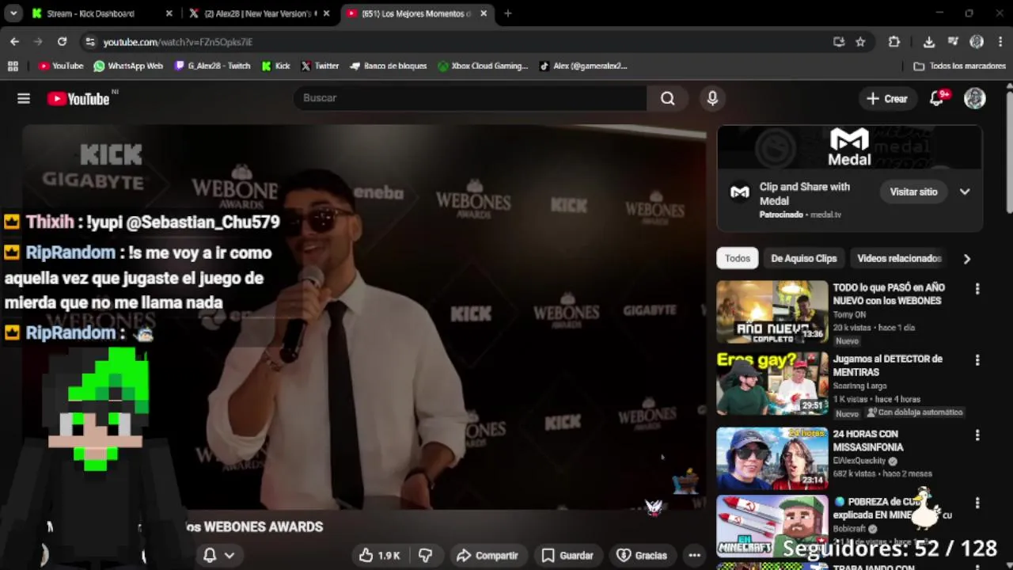The image size is (1013, 570).
Task: Open the Kick bookmark
Action: [x=276, y=66]
